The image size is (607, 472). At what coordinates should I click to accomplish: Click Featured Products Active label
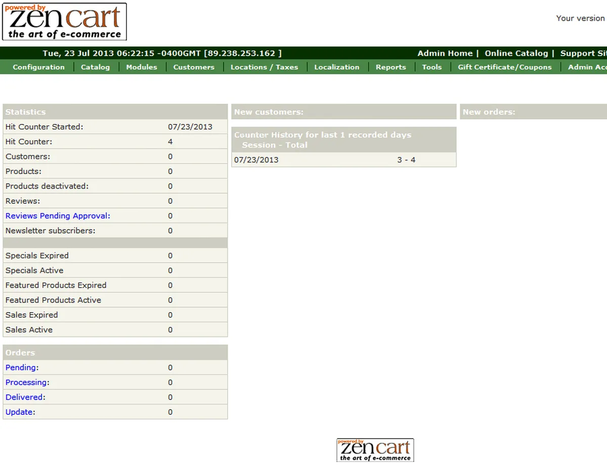pos(53,300)
